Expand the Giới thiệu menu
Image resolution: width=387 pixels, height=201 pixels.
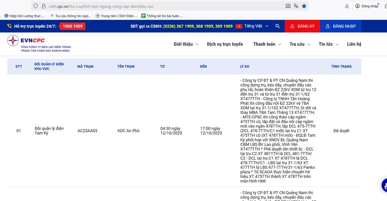tap(186, 44)
